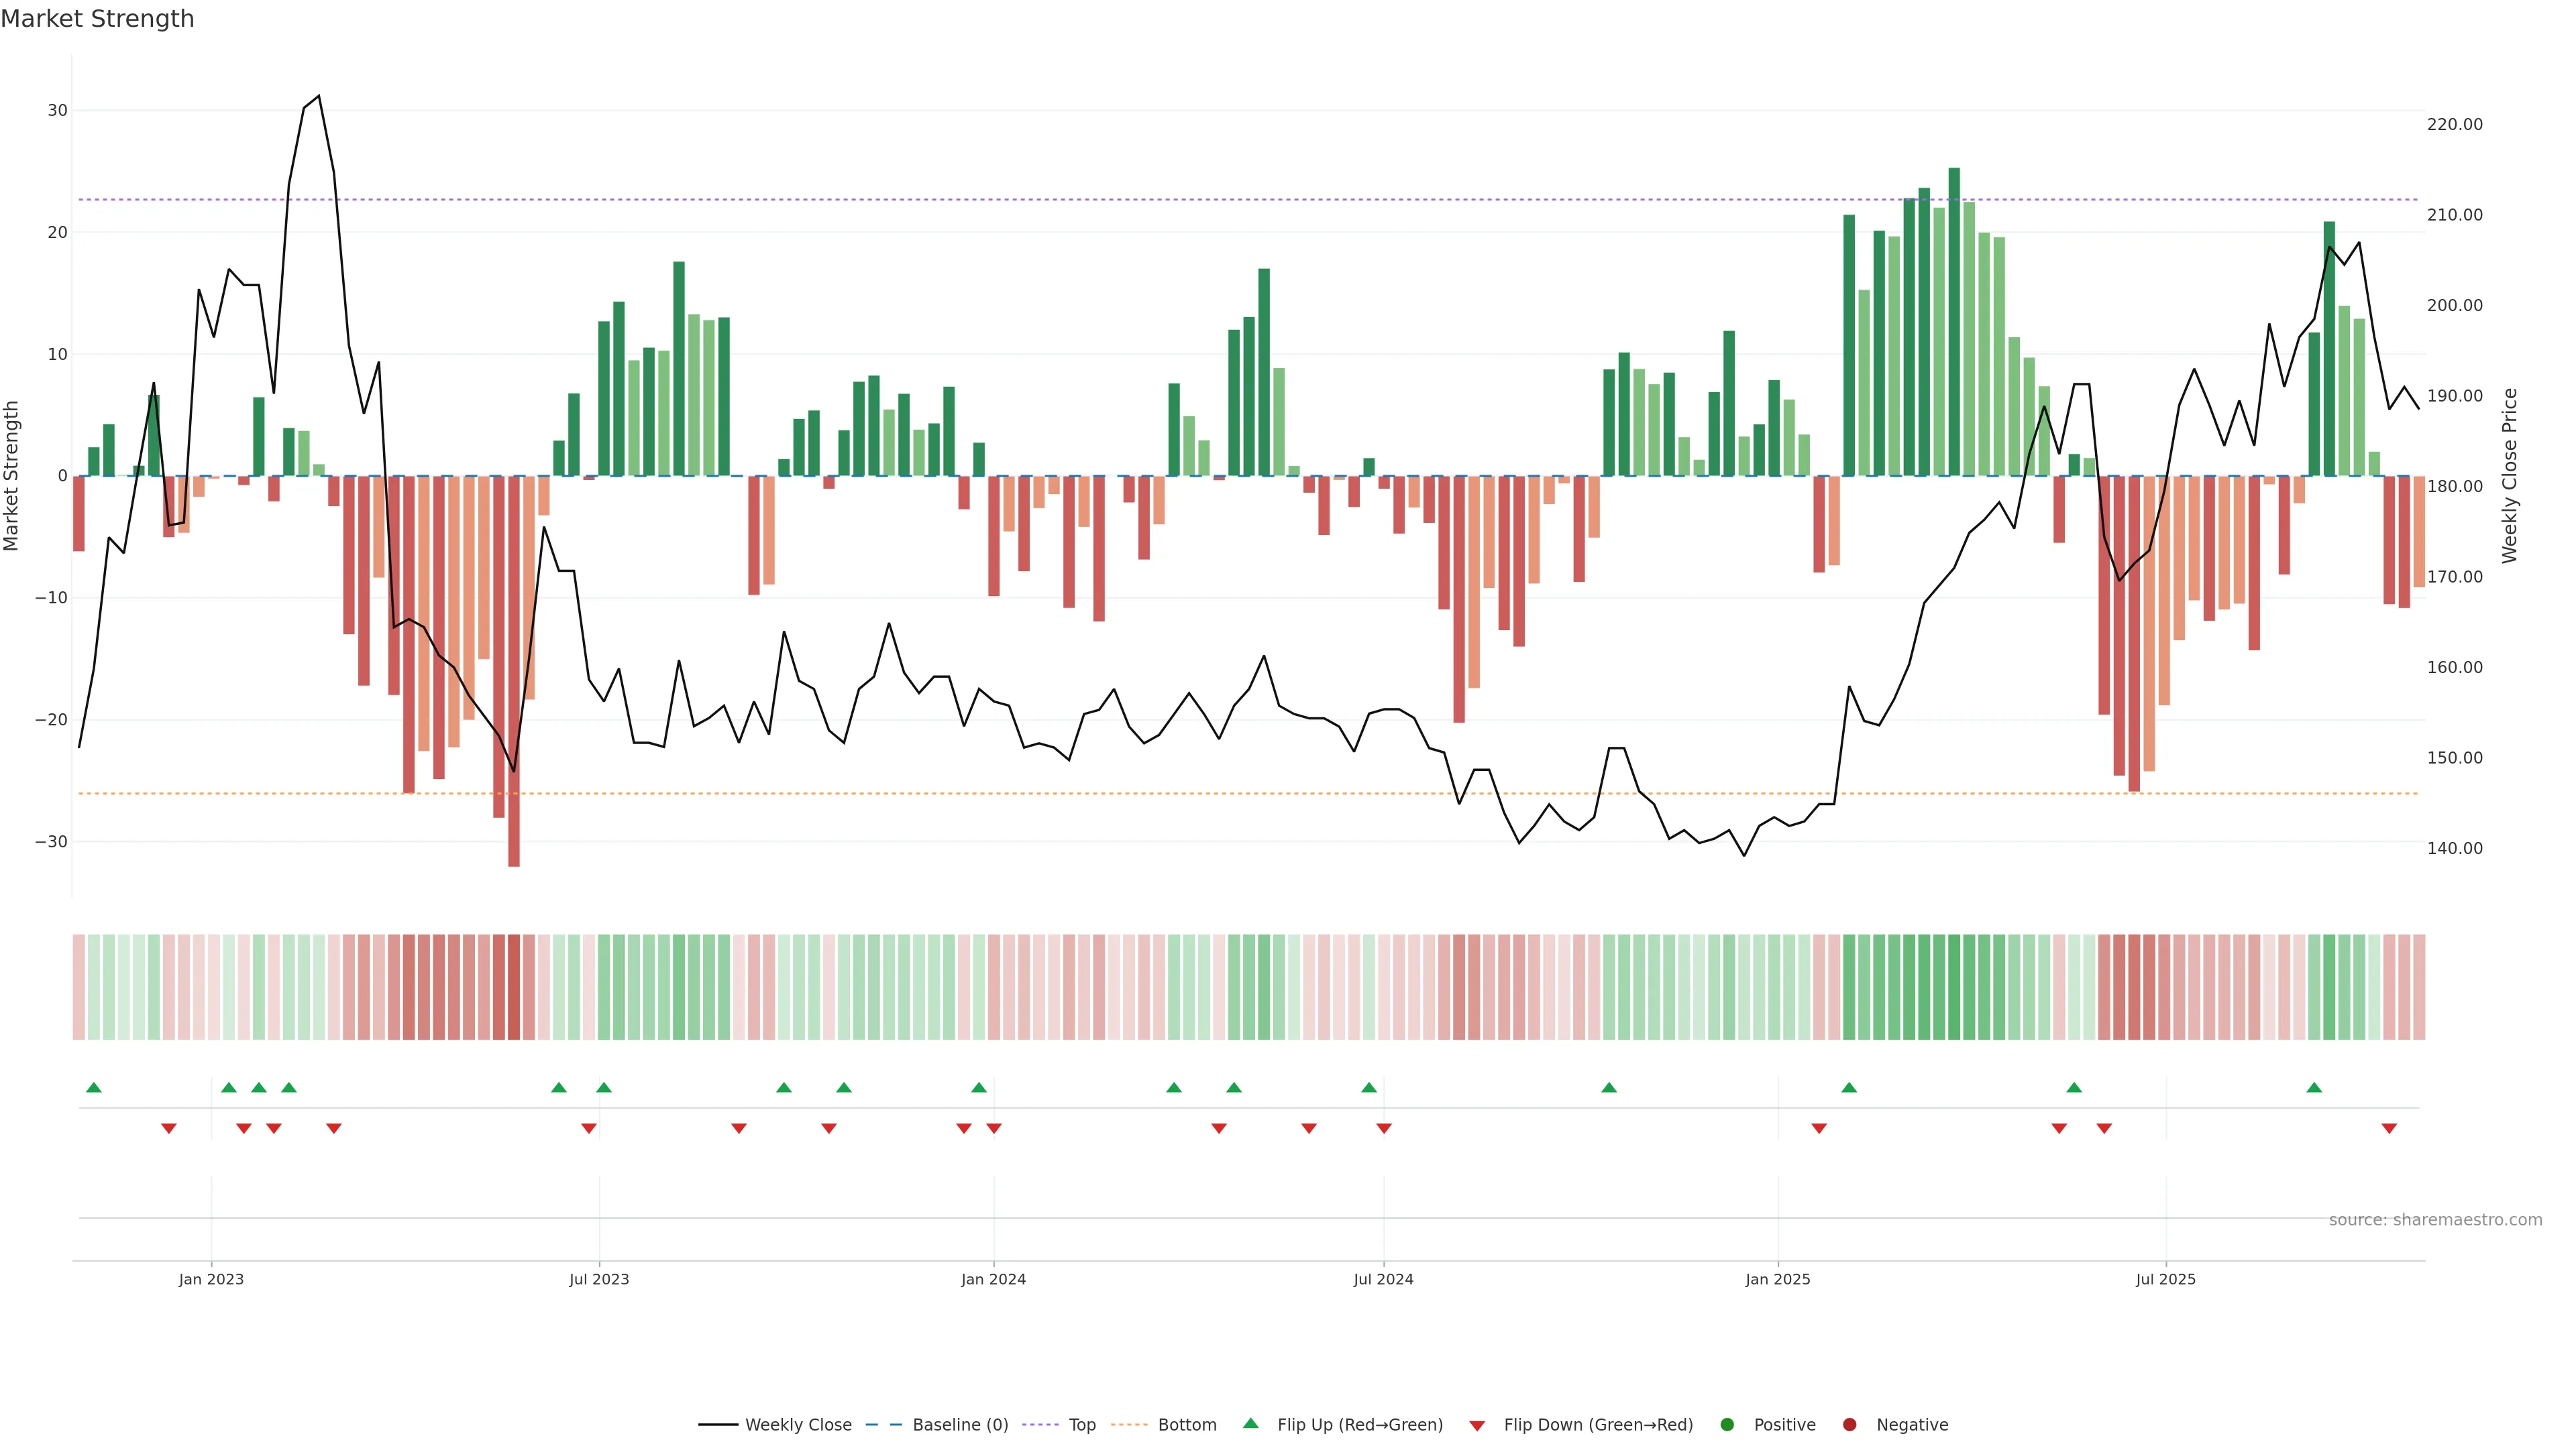Click the Market Strength chart title
The height and width of the screenshot is (1448, 2576).
97,19
